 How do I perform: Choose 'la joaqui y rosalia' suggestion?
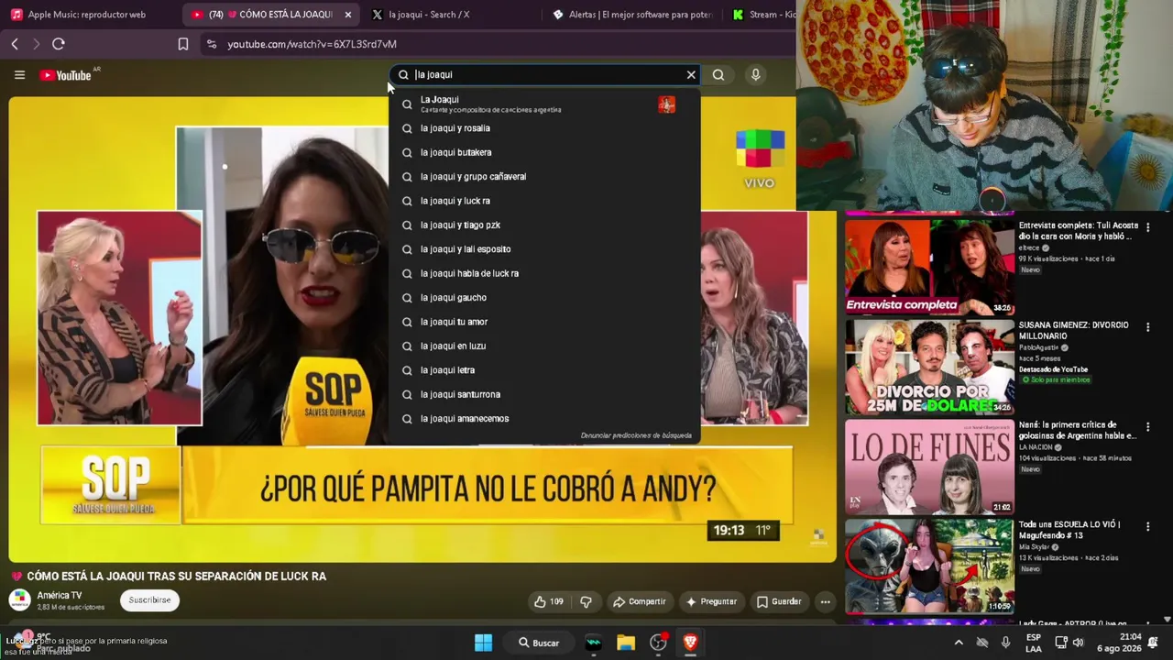[x=545, y=128]
